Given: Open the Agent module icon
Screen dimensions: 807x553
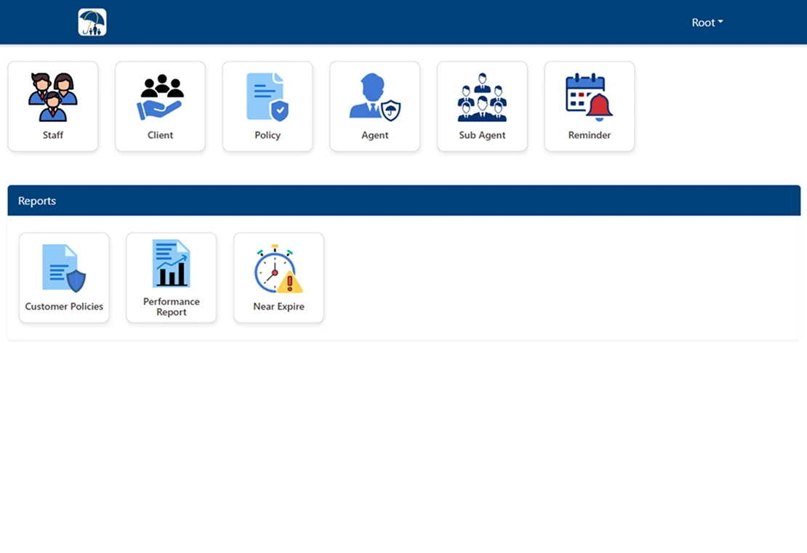Looking at the screenshot, I should (374, 97).
